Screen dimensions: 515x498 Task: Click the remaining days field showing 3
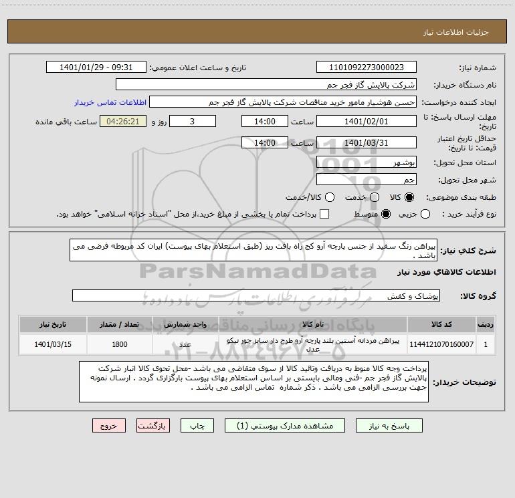(x=193, y=121)
